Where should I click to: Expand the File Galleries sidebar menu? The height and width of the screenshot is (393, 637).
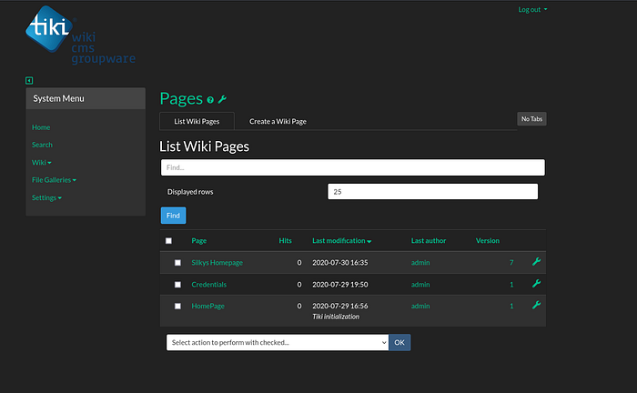point(54,180)
